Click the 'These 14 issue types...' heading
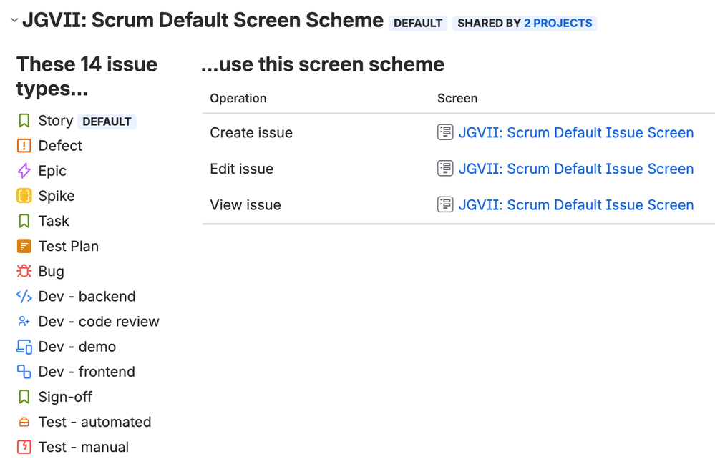 [87, 76]
